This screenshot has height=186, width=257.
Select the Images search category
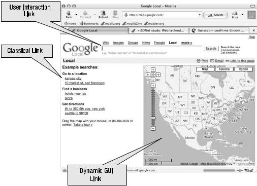pyautogui.click(x=118, y=43)
